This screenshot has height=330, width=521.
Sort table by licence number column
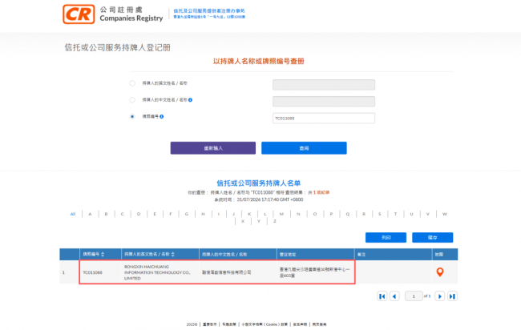(103, 254)
